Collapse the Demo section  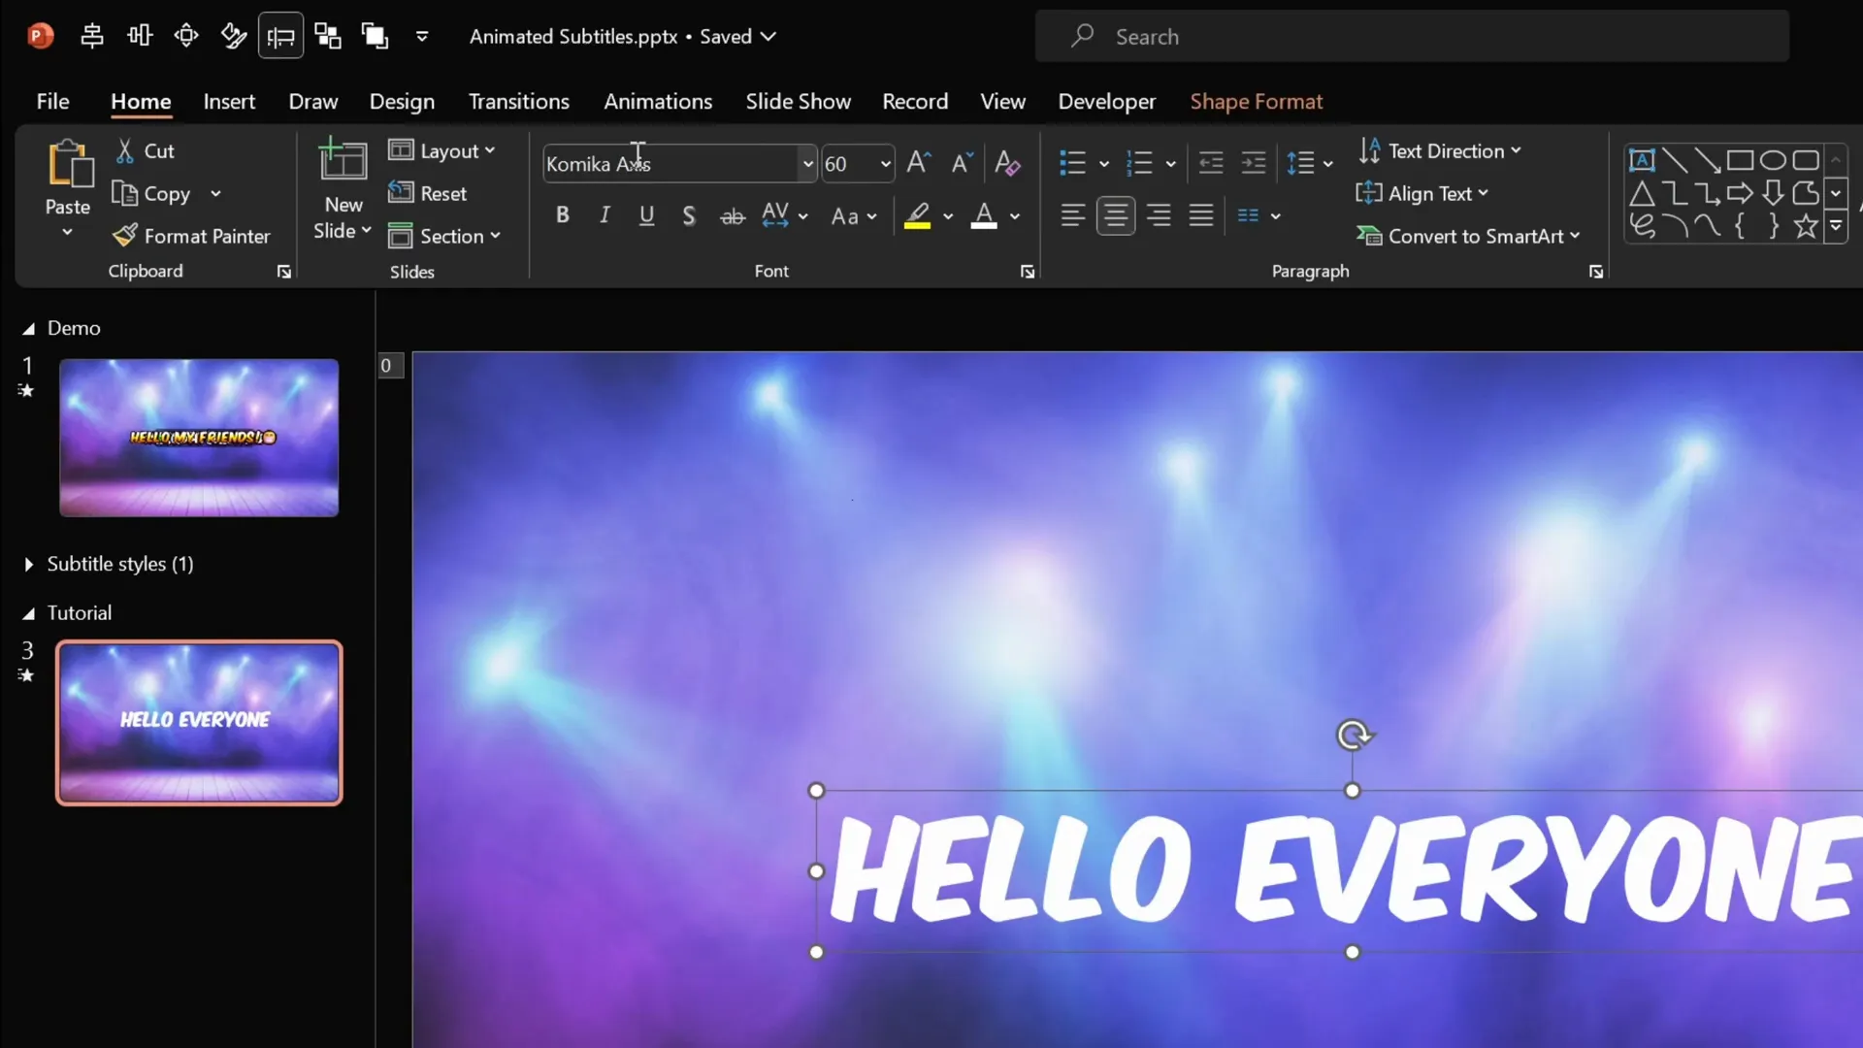coord(28,329)
